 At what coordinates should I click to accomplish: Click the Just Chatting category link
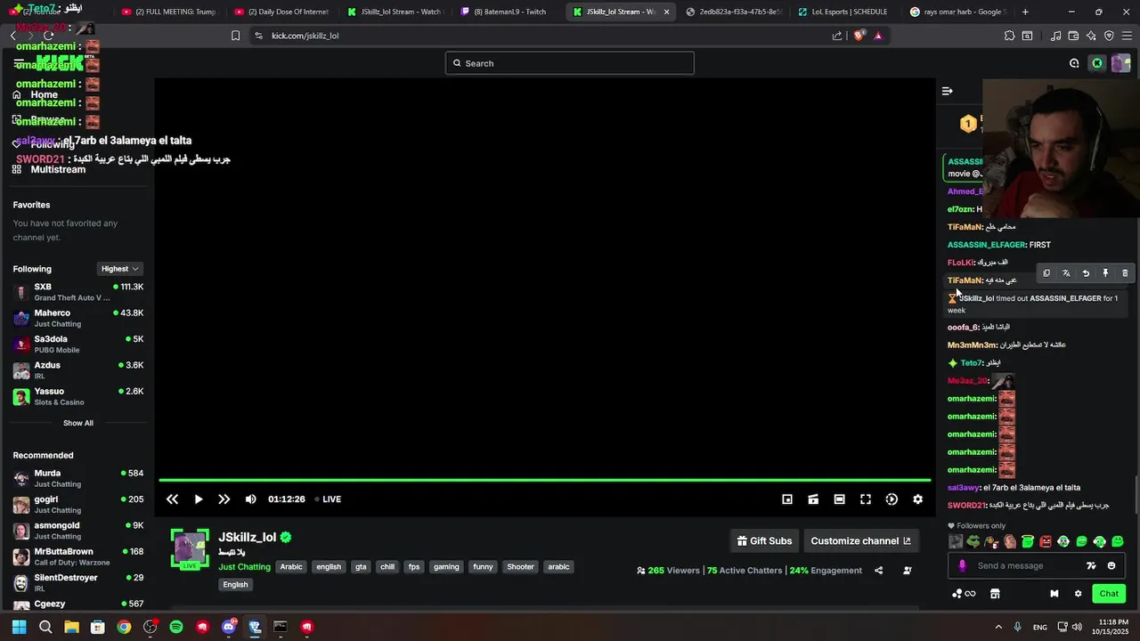coord(244,567)
